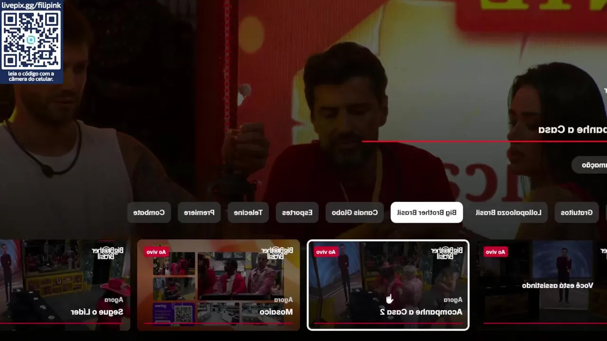The image size is (607, 341).
Task: Select the Telecine category chip
Action: coord(248,213)
